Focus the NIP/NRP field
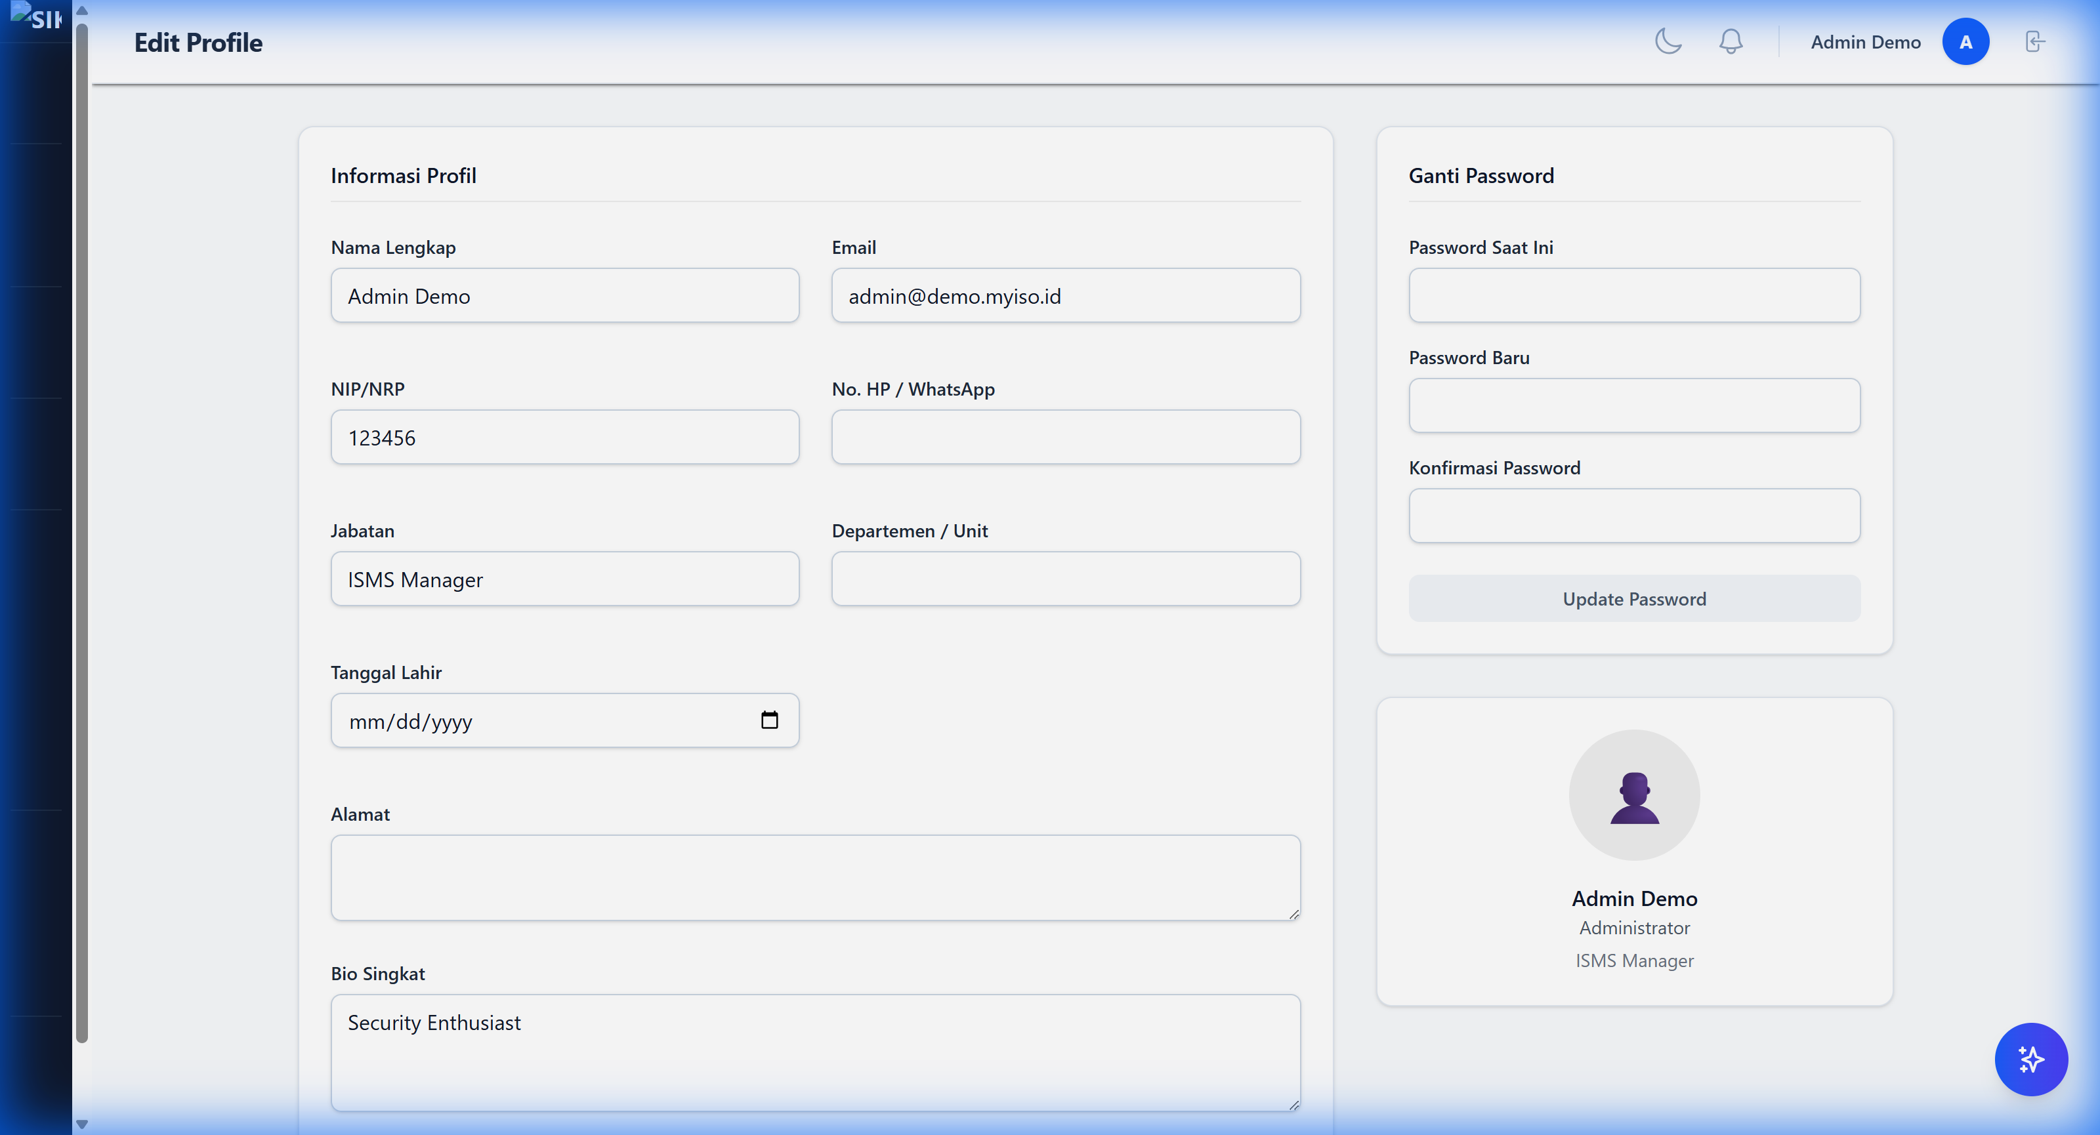 (x=564, y=437)
